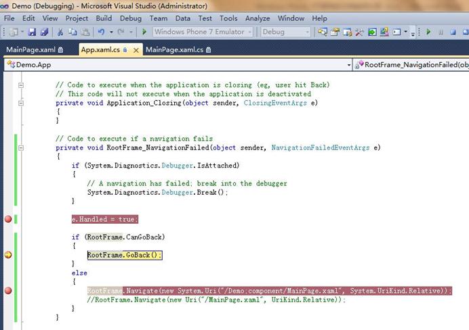Click current-statement arrow at RootFrame.GoBack

[8, 255]
